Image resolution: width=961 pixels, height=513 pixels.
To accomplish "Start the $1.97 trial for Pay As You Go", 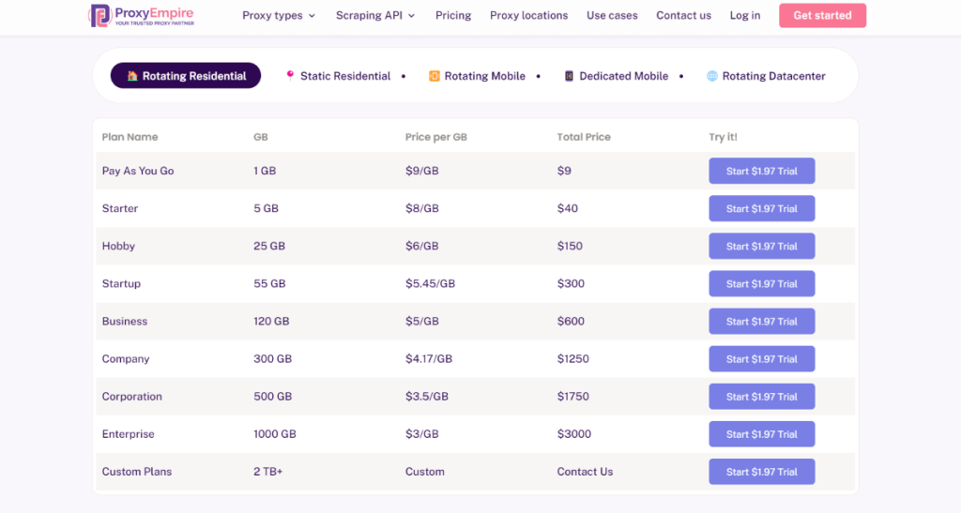I will pos(761,171).
